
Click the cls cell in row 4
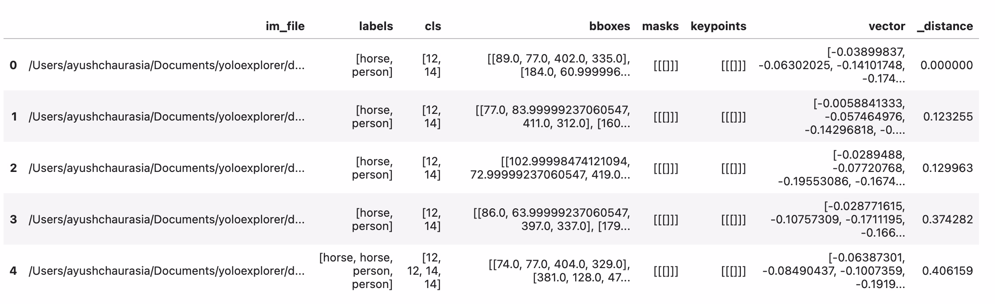point(424,271)
